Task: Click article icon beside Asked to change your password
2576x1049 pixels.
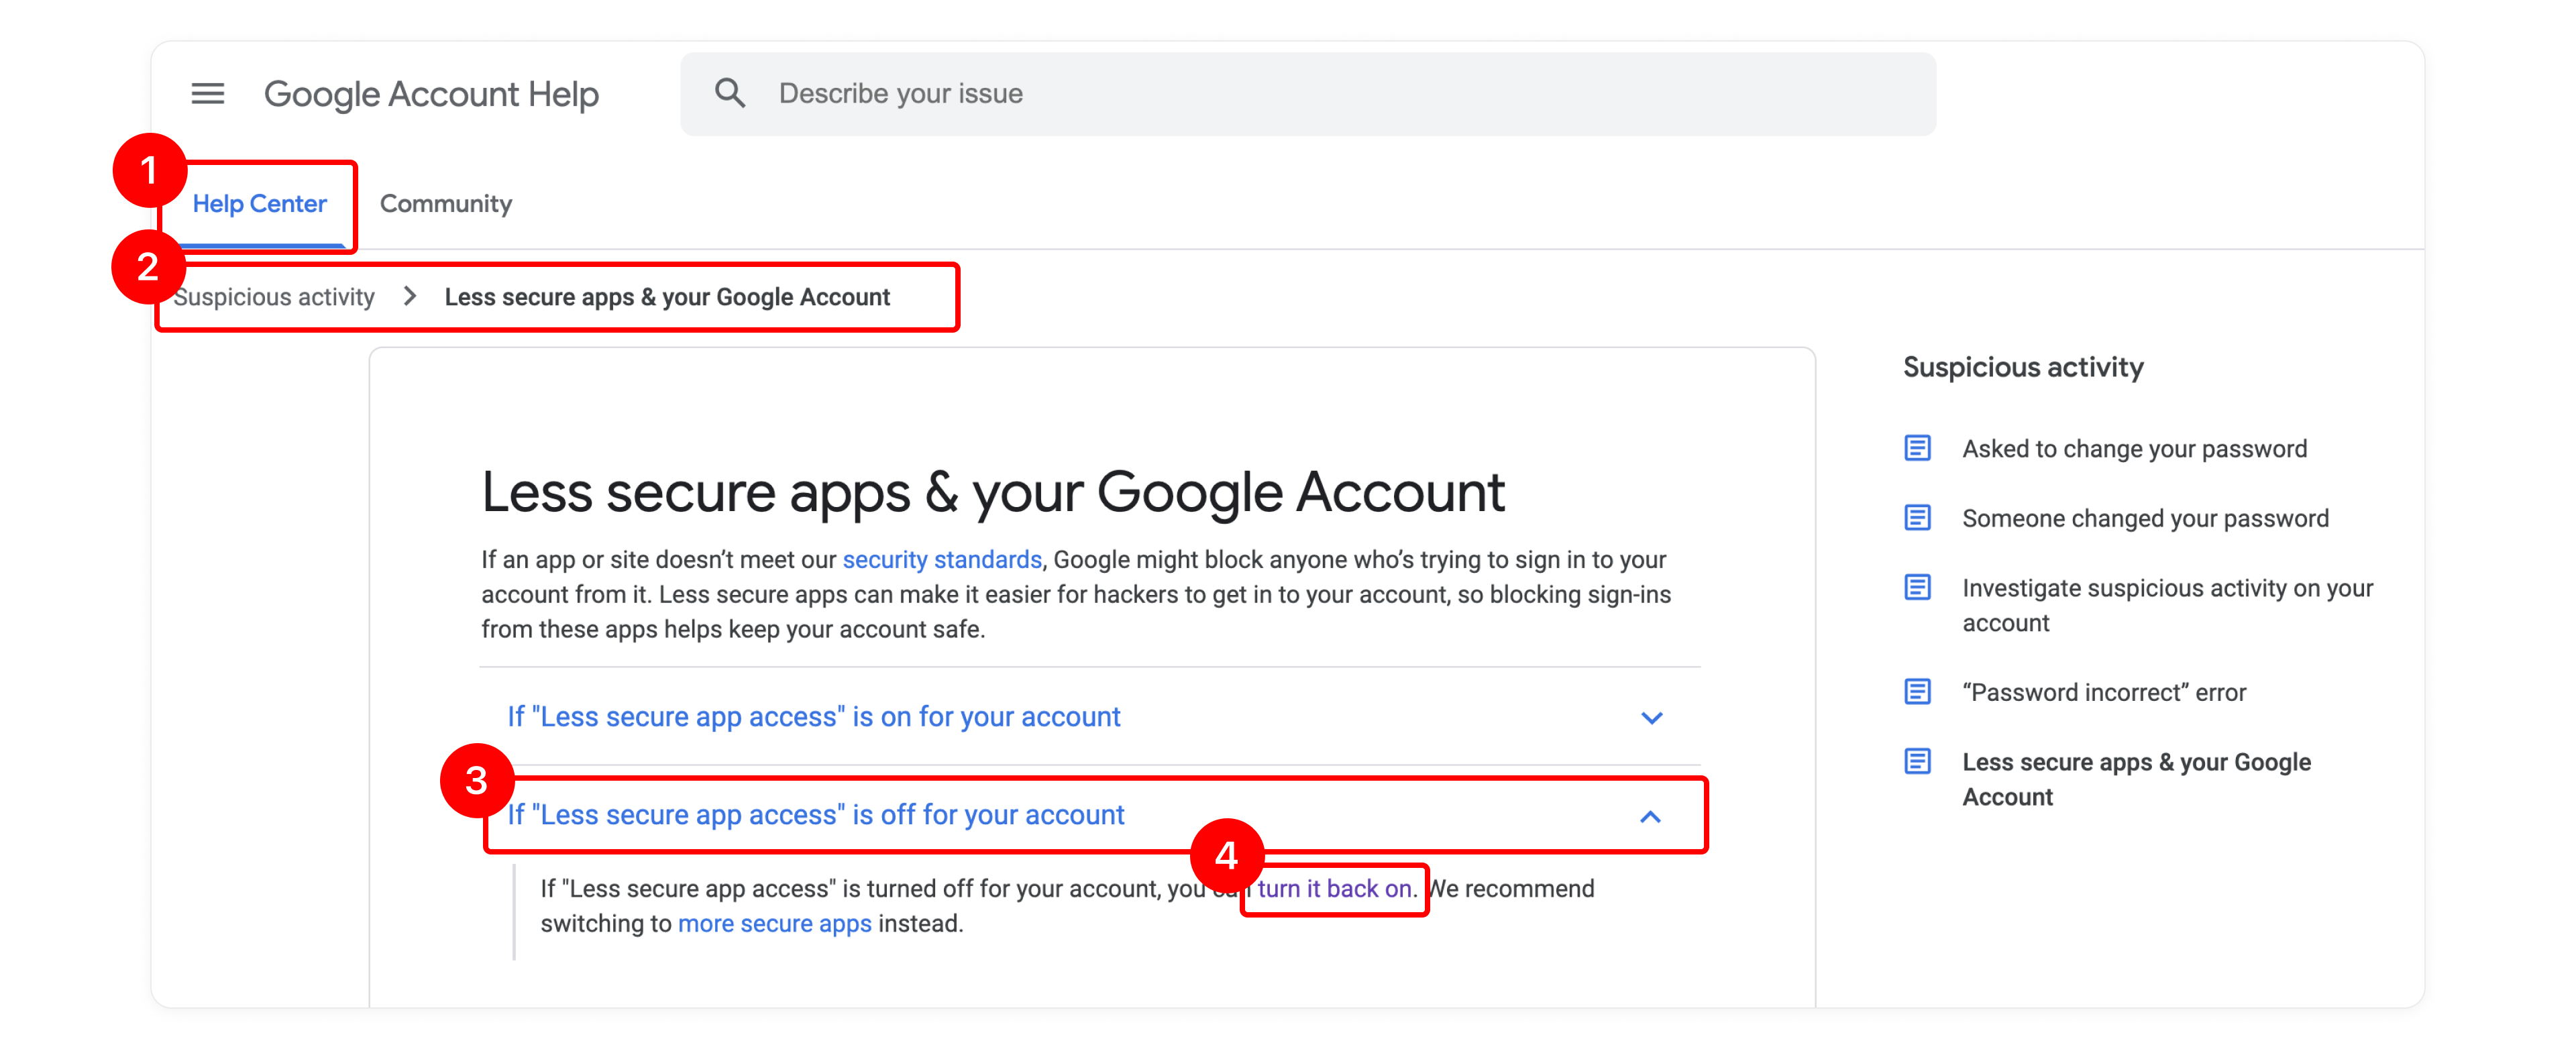Action: pos(1917,448)
